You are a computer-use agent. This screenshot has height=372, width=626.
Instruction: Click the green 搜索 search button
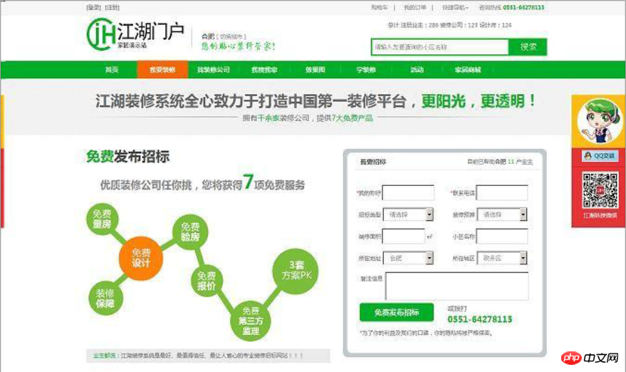[x=528, y=47]
